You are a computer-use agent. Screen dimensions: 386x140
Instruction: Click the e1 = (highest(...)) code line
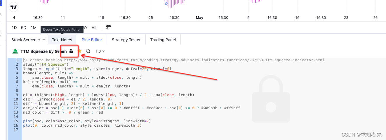[109, 95]
